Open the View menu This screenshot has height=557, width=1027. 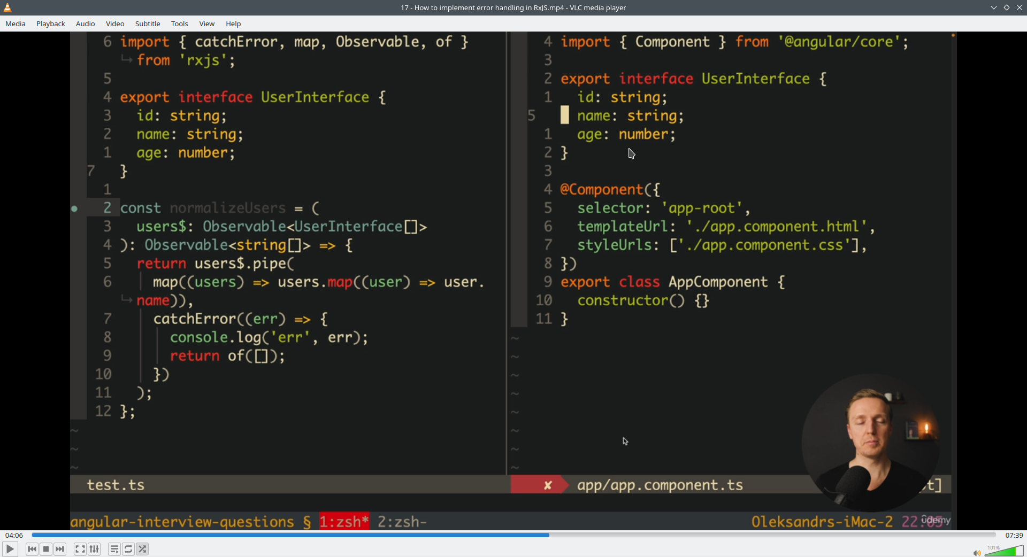coord(207,24)
